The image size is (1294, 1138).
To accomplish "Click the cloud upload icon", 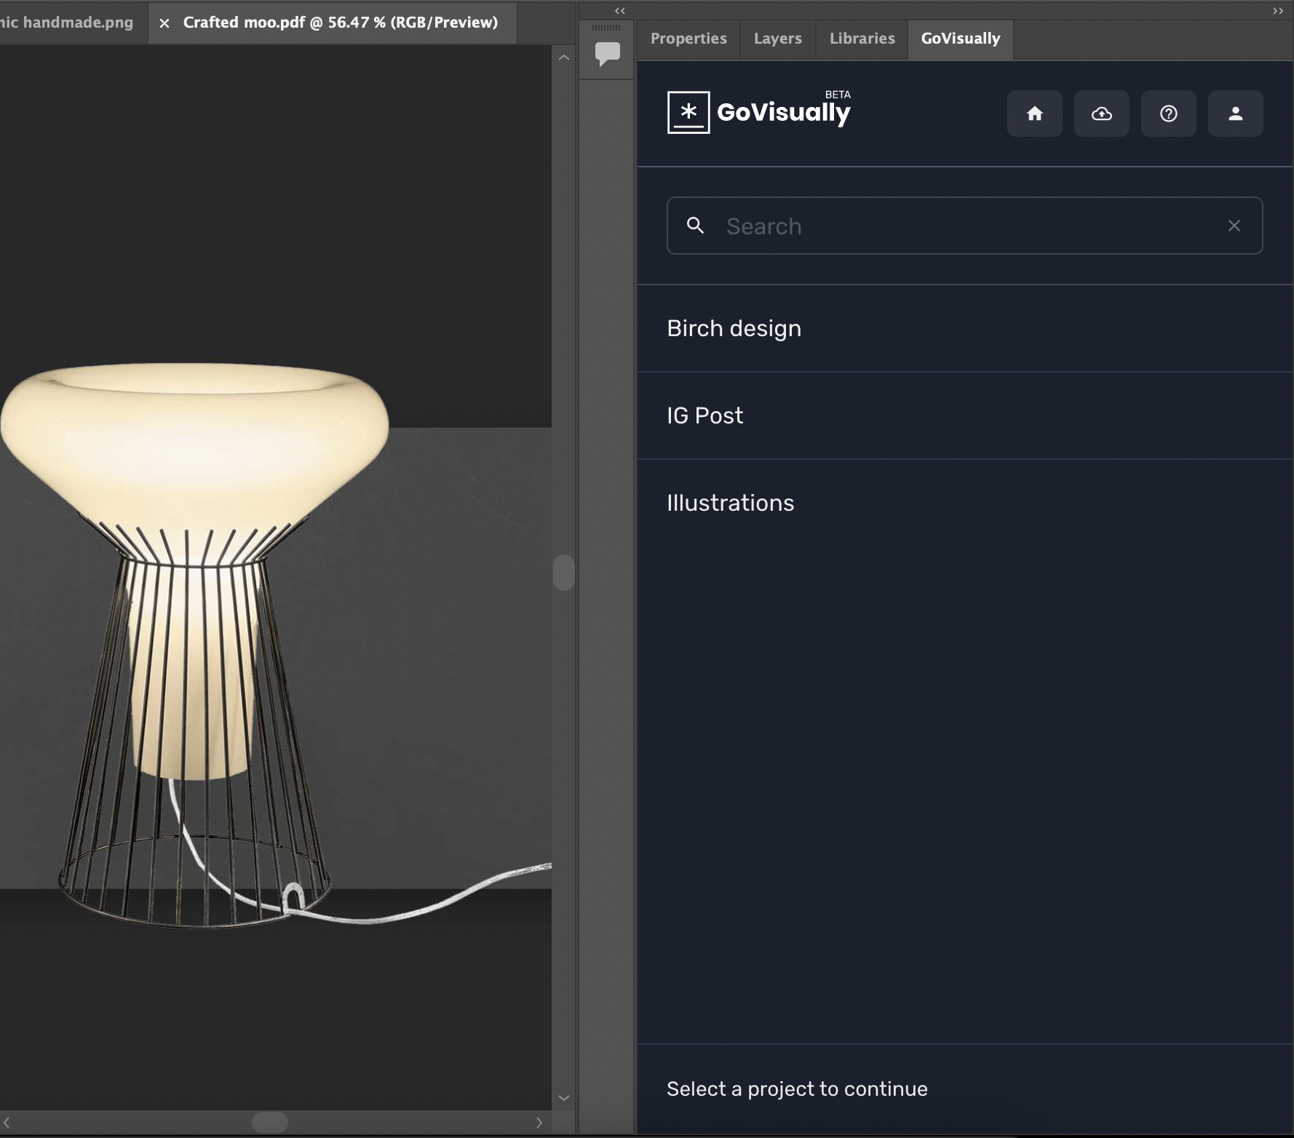I will [1101, 114].
